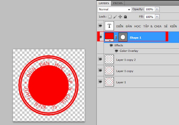Click the lock image pixels brush icon
Image resolution: width=179 pixels, height=125 pixels.
click(x=114, y=17)
